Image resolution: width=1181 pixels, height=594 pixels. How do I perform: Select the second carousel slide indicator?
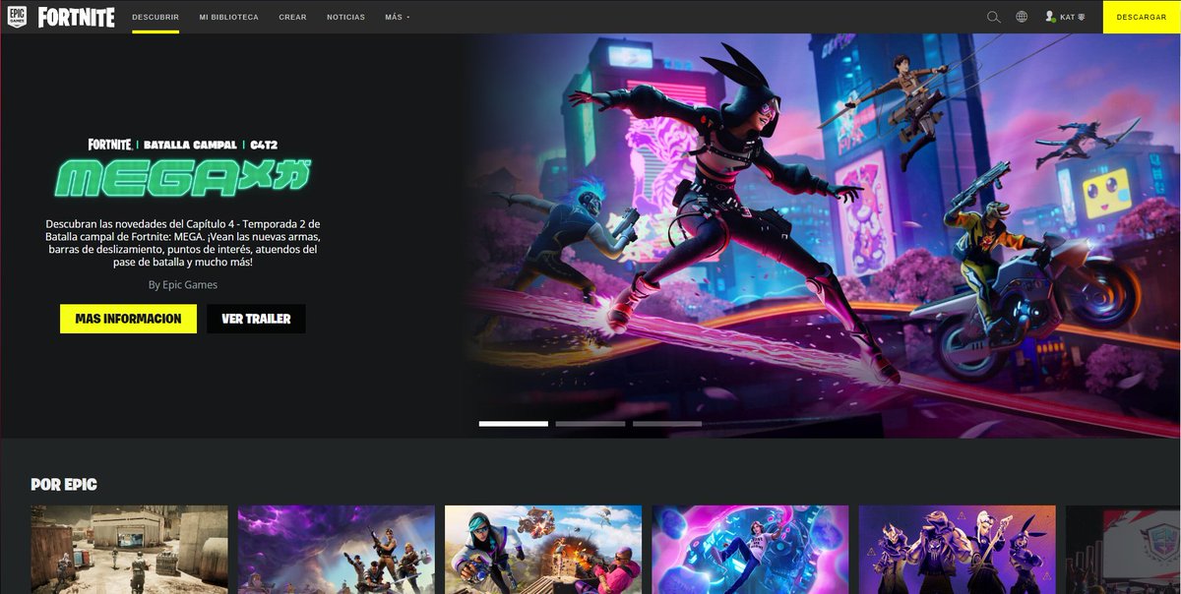(590, 424)
